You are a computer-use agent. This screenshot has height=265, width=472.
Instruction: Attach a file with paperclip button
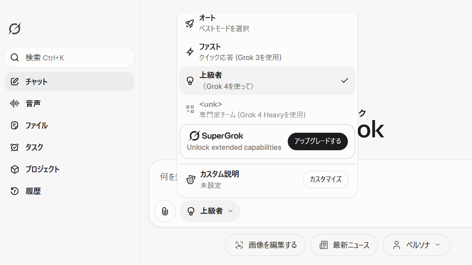[x=164, y=211]
